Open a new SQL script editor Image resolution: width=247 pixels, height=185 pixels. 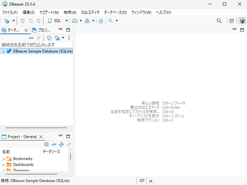point(54,21)
